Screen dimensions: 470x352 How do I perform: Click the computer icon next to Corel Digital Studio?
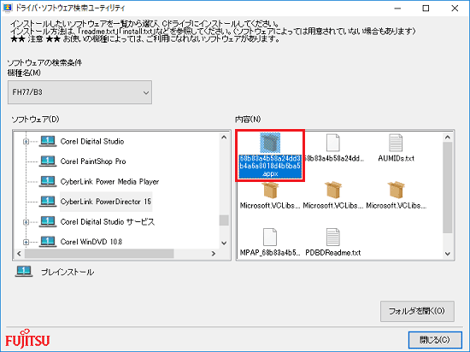click(48, 141)
